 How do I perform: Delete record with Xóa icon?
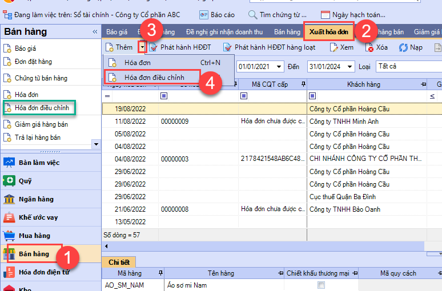click(369, 47)
